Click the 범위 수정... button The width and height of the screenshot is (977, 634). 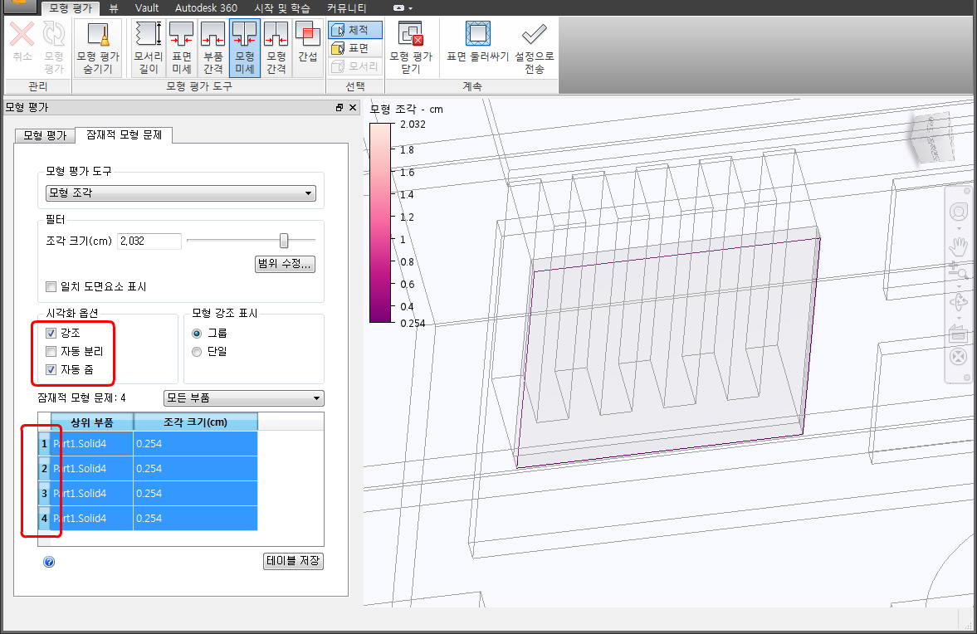[x=285, y=265]
